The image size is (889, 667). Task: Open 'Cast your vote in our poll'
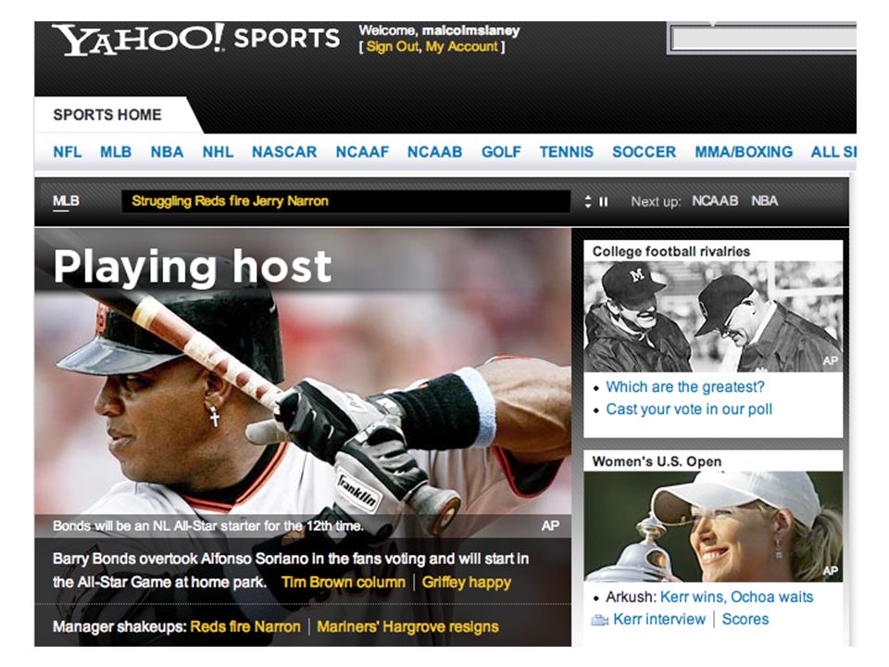click(x=689, y=409)
